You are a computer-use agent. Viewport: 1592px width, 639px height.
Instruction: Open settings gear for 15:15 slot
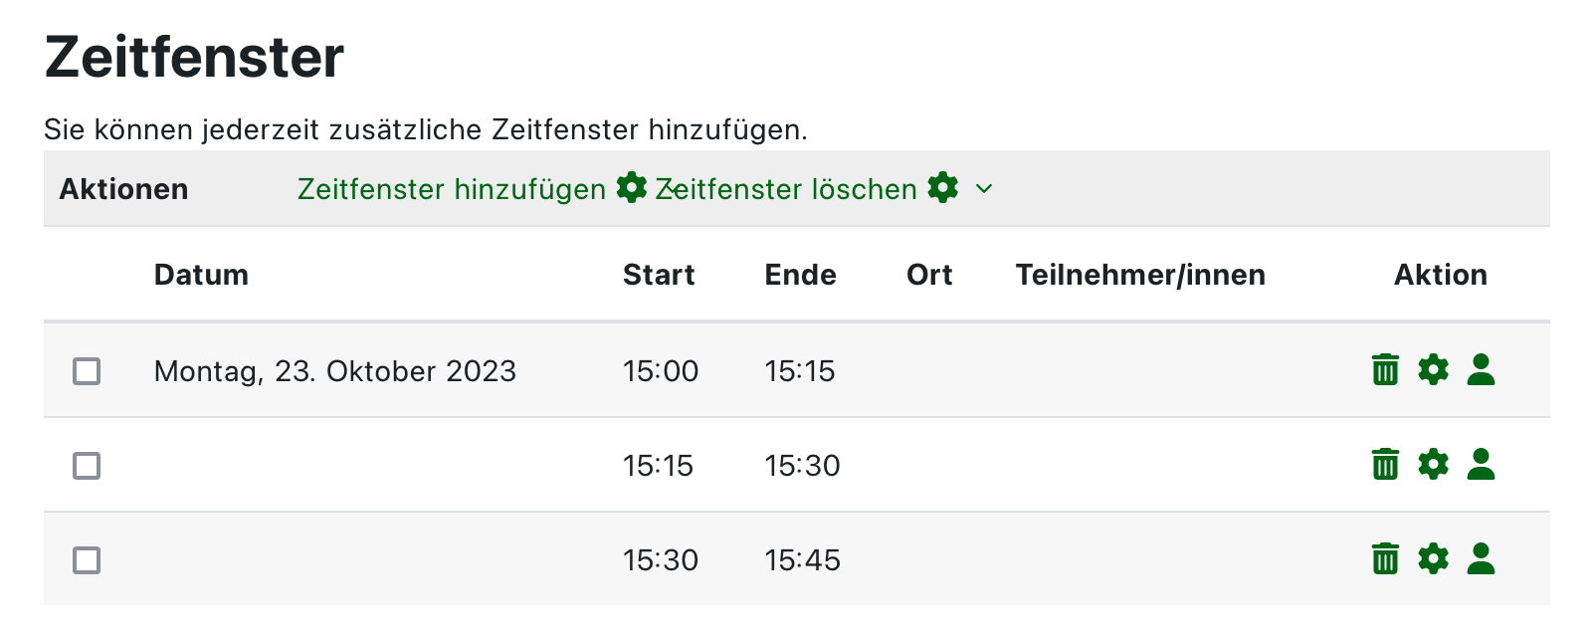[1433, 465]
